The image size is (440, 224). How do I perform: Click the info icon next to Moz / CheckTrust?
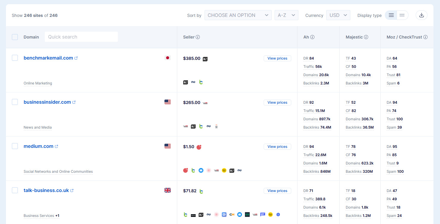[425, 37]
